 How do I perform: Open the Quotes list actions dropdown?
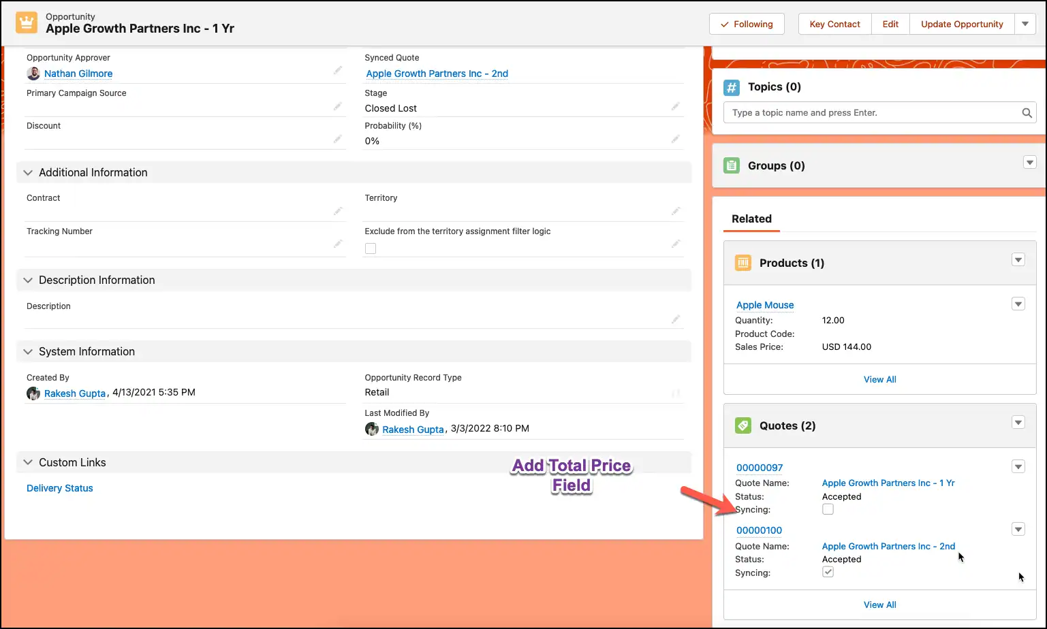[1018, 423]
